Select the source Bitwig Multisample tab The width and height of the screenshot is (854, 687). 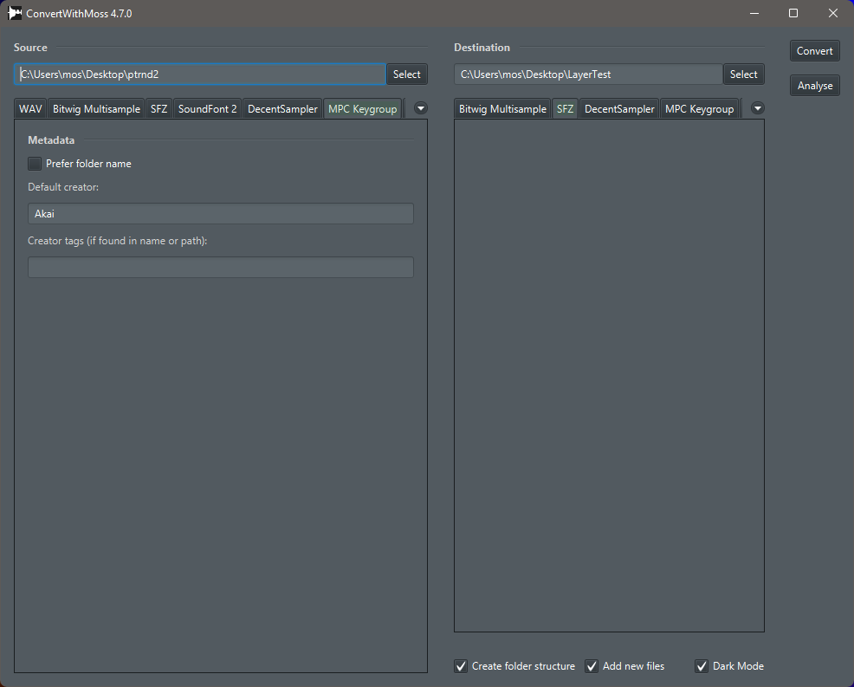96,109
